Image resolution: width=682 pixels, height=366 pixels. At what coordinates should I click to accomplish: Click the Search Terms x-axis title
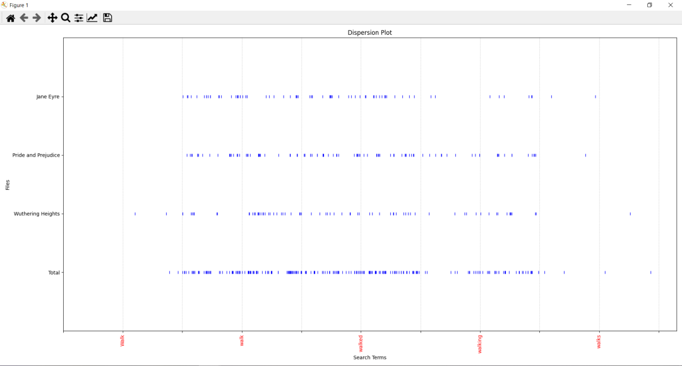369,358
